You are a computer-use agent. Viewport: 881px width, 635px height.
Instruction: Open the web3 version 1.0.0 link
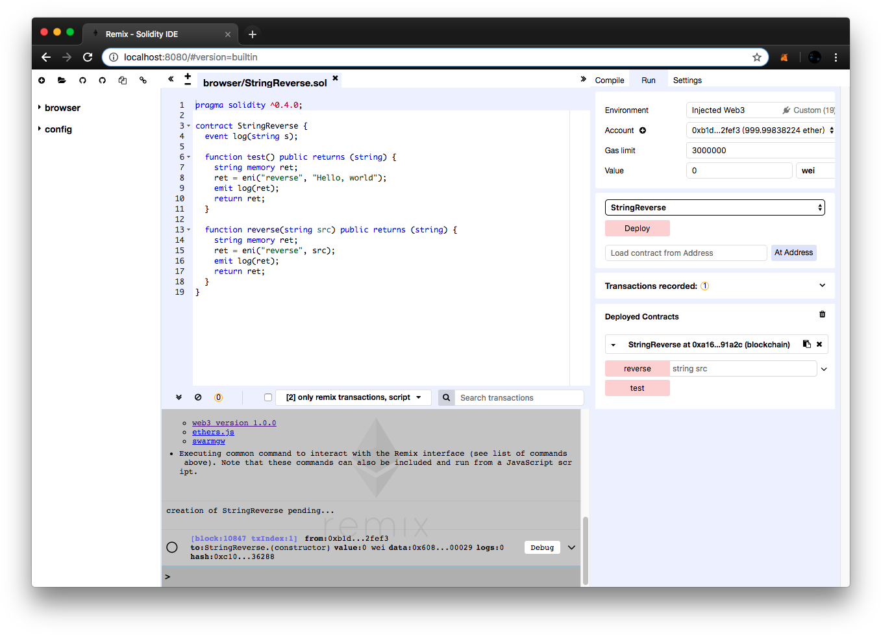[234, 423]
